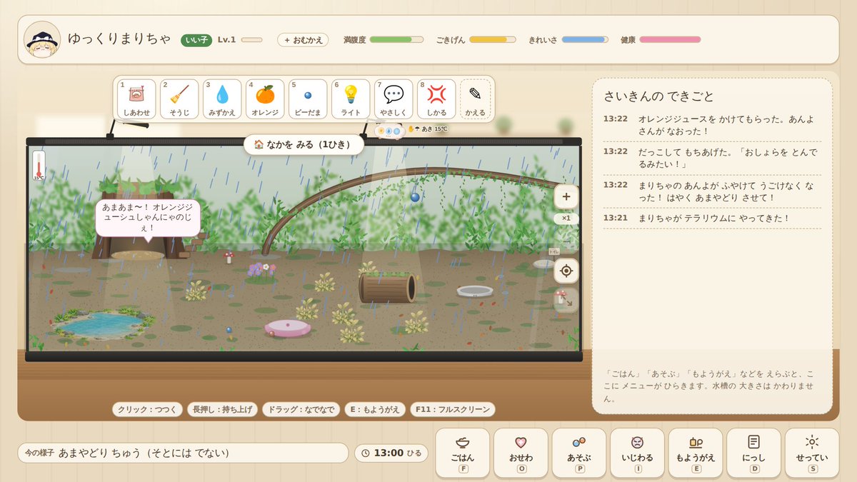This screenshot has height=482, width=857.
Task: Select the しあわせ happiness item slot
Action: pyautogui.click(x=136, y=99)
